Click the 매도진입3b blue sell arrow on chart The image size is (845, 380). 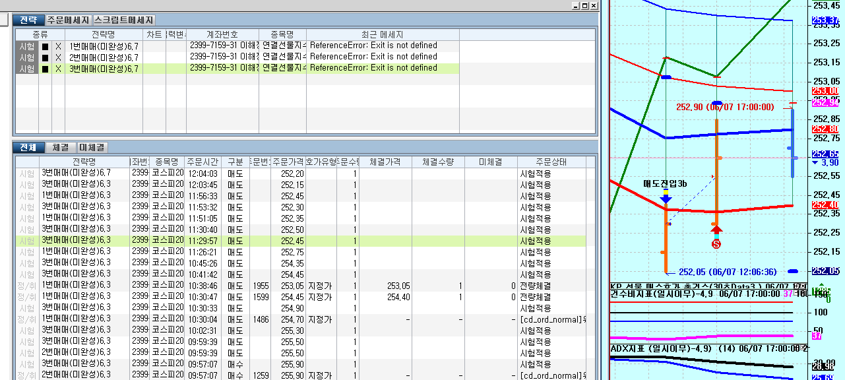click(666, 198)
